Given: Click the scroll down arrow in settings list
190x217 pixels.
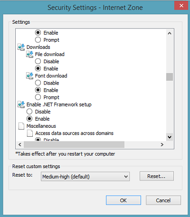Looking at the screenshot, I should tap(170, 137).
